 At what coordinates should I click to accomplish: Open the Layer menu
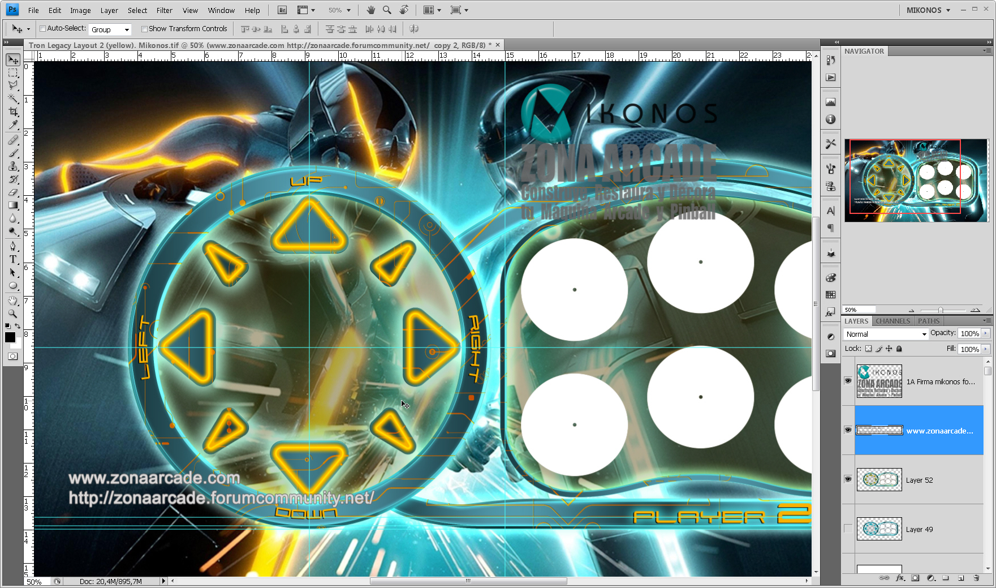coord(109,10)
